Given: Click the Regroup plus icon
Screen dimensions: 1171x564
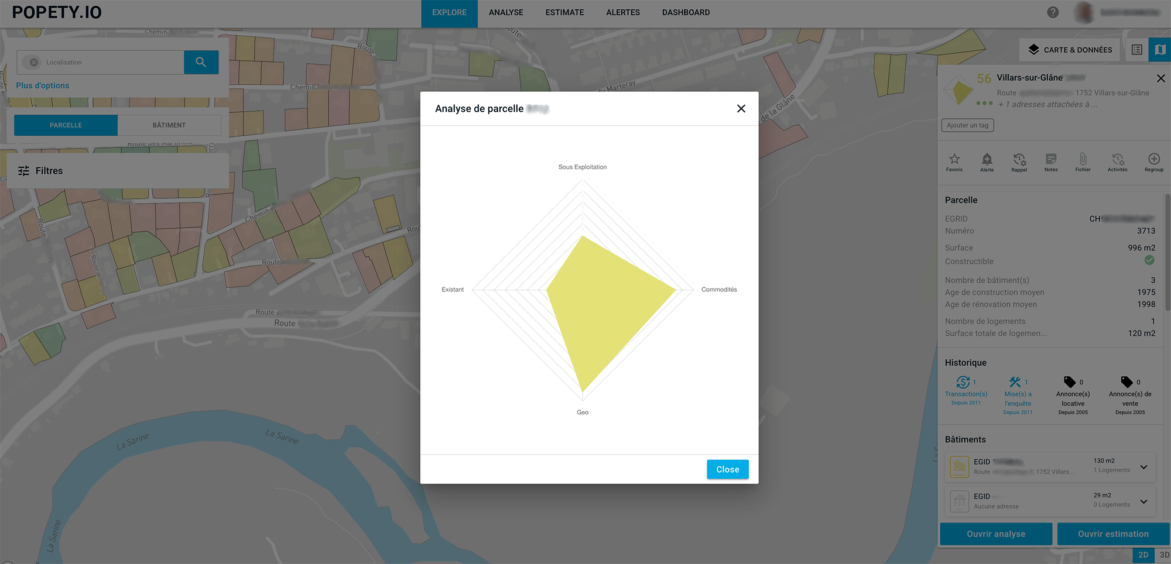Looking at the screenshot, I should click(x=1153, y=159).
